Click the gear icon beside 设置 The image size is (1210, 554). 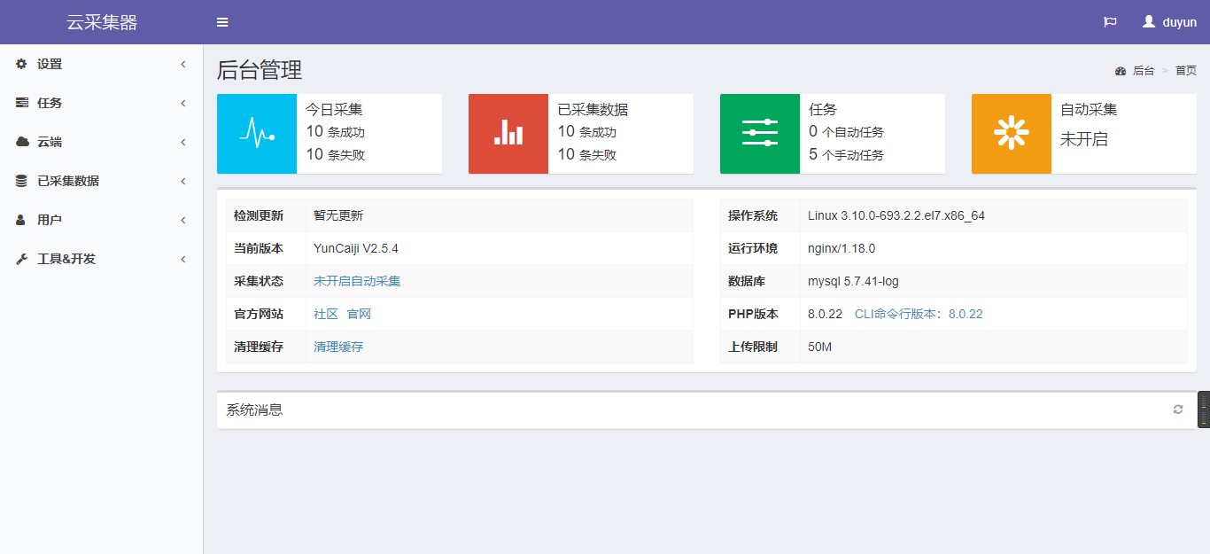coord(21,64)
